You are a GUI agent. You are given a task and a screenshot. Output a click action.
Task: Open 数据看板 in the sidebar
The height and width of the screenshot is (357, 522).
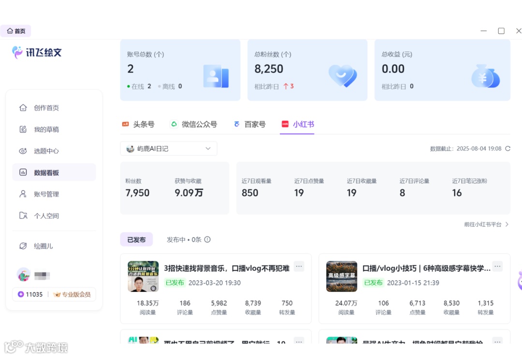(54, 172)
